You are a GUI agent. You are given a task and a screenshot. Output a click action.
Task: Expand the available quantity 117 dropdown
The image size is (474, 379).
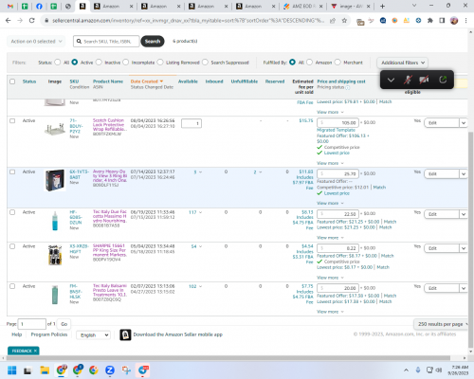coord(200,212)
